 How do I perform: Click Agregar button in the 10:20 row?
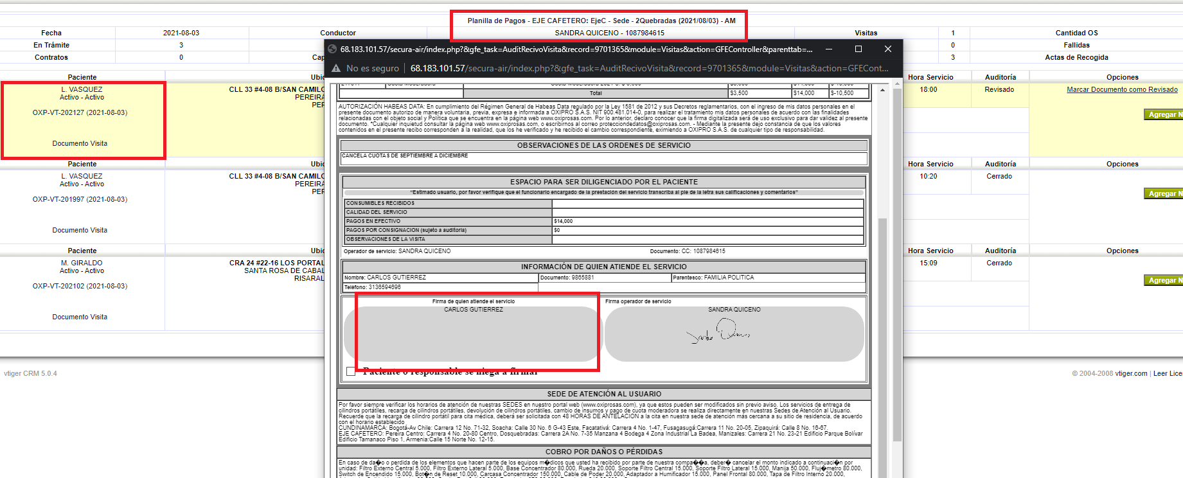1164,193
